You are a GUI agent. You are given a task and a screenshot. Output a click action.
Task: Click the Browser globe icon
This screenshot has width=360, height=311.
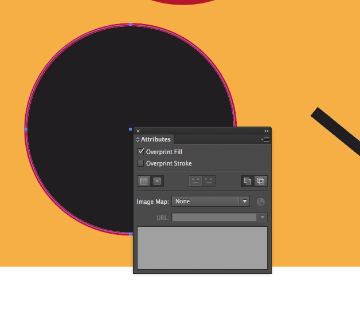pyautogui.click(x=261, y=202)
